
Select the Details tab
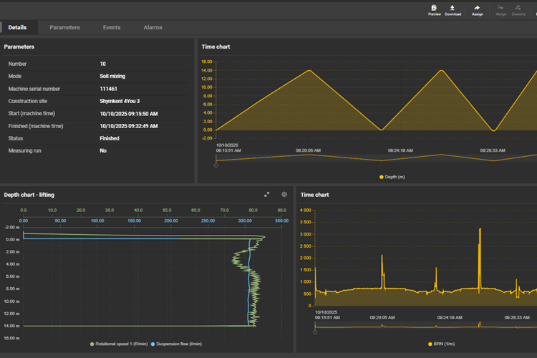click(x=17, y=27)
